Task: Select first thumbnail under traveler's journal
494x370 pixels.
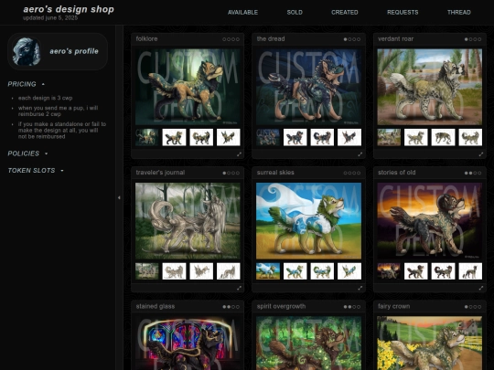Action: tap(146, 271)
